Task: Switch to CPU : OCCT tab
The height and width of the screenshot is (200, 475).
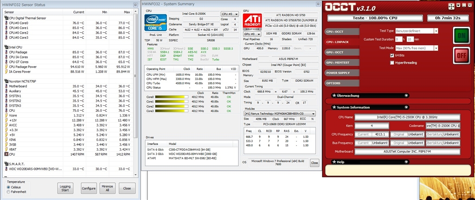Action: pyautogui.click(x=342, y=31)
